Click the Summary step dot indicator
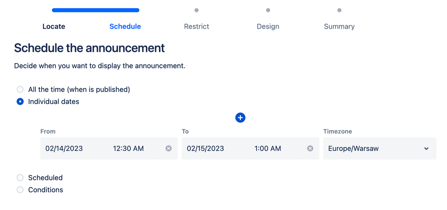The height and width of the screenshot is (210, 447). point(339,10)
